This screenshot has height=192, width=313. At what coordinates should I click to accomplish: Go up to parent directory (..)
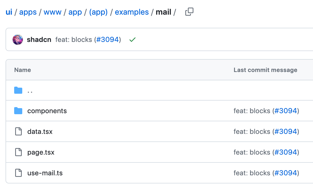tap(30, 90)
